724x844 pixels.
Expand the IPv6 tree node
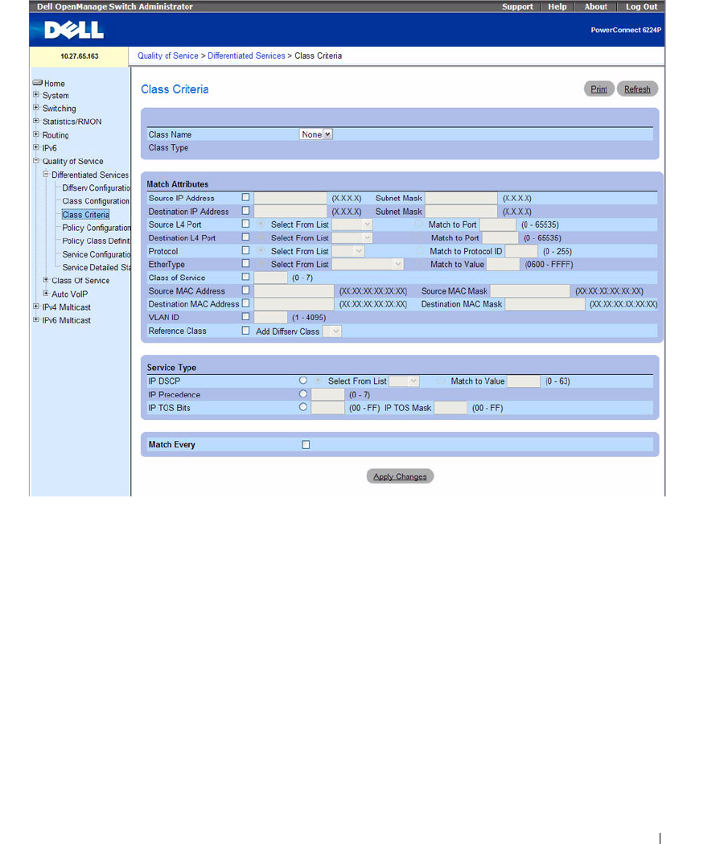[x=36, y=147]
